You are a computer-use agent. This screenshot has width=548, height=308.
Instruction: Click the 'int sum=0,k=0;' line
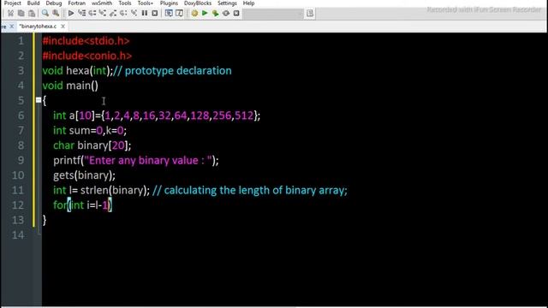pos(90,131)
